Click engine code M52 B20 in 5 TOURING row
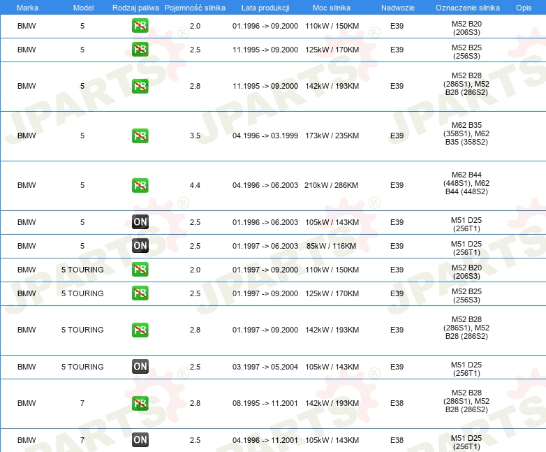The image size is (546, 452). (466, 272)
